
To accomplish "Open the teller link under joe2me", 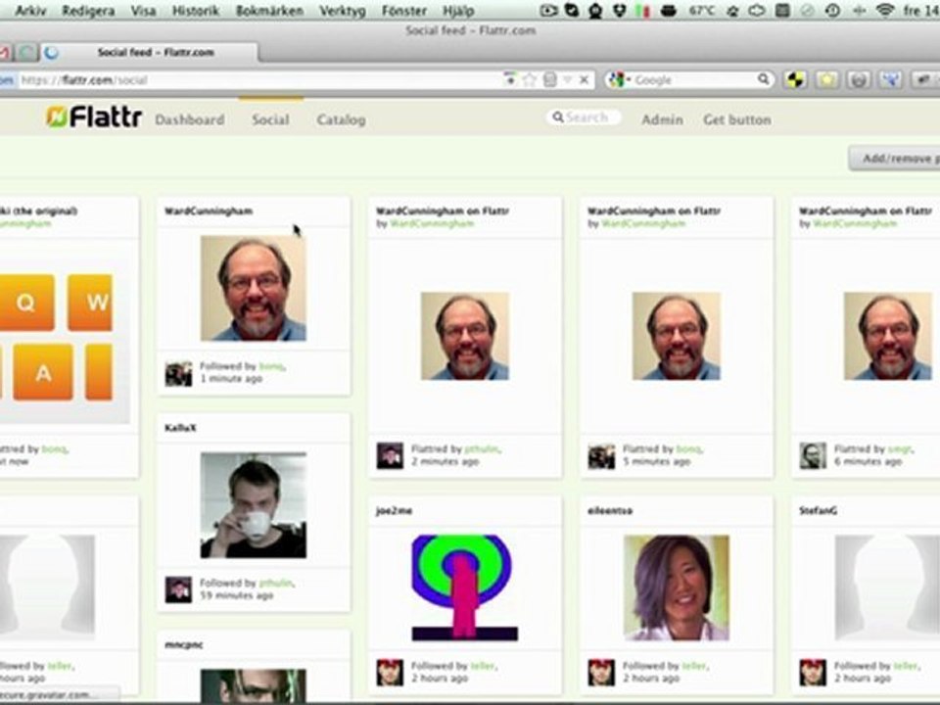I will 483,666.
